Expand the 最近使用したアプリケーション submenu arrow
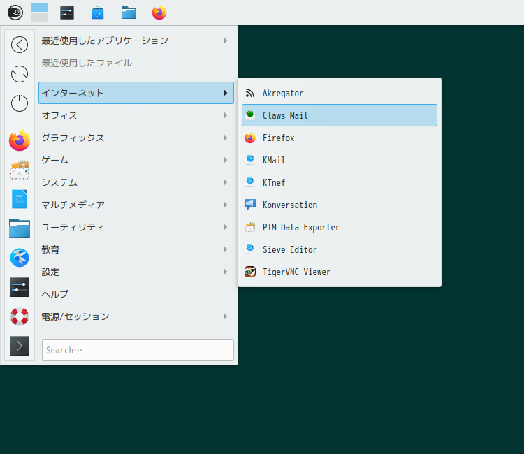This screenshot has width=524, height=454. point(226,41)
